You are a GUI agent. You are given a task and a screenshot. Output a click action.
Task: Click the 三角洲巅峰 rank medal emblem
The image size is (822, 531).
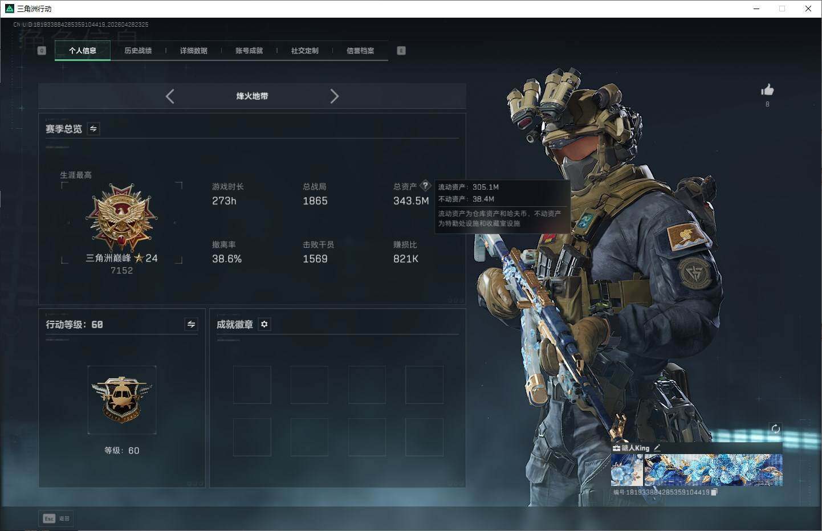click(121, 218)
